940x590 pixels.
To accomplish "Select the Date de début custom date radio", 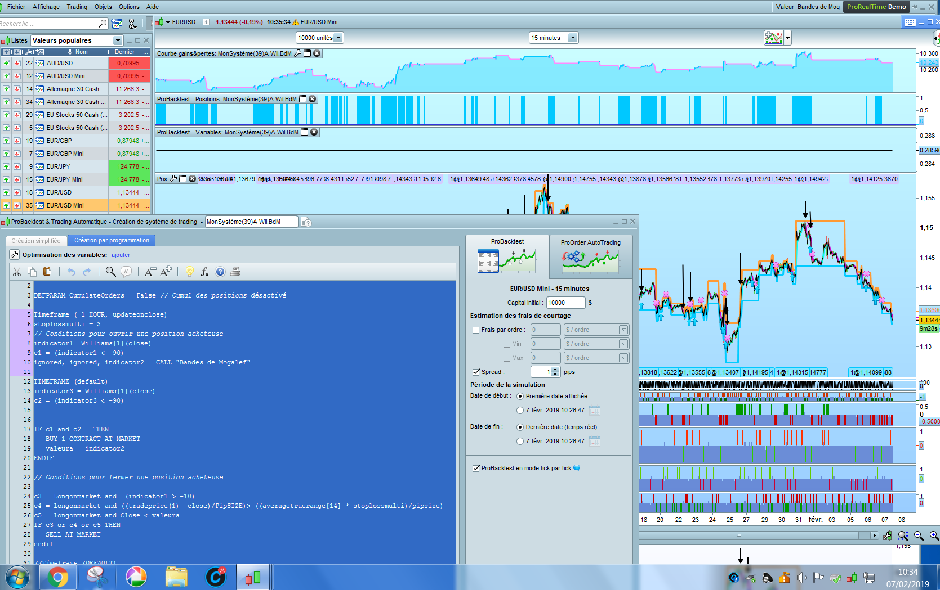I will click(520, 411).
